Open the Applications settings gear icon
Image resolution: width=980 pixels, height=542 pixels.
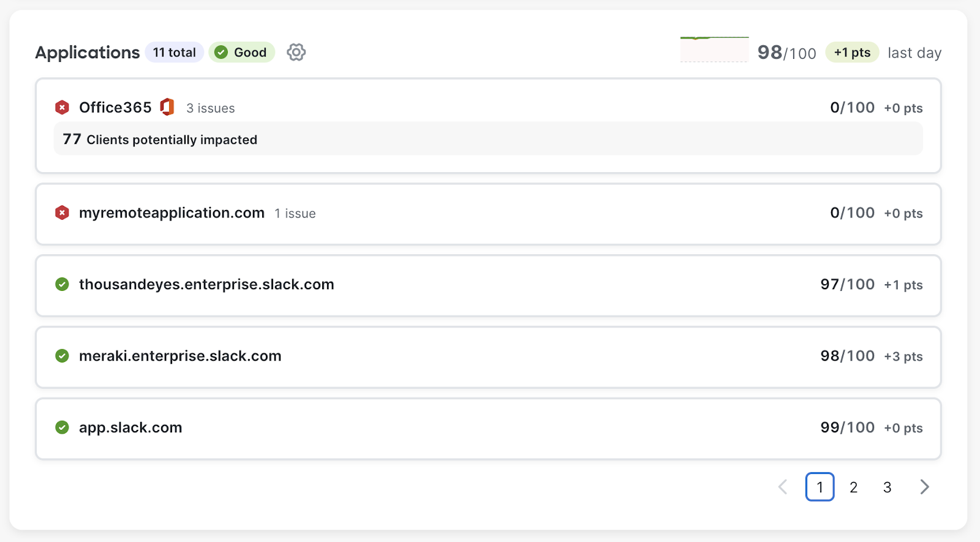pos(296,52)
